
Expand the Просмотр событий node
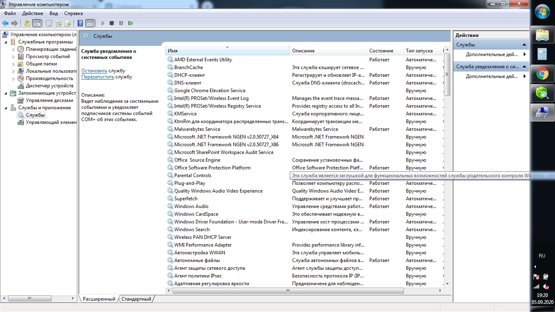point(13,56)
